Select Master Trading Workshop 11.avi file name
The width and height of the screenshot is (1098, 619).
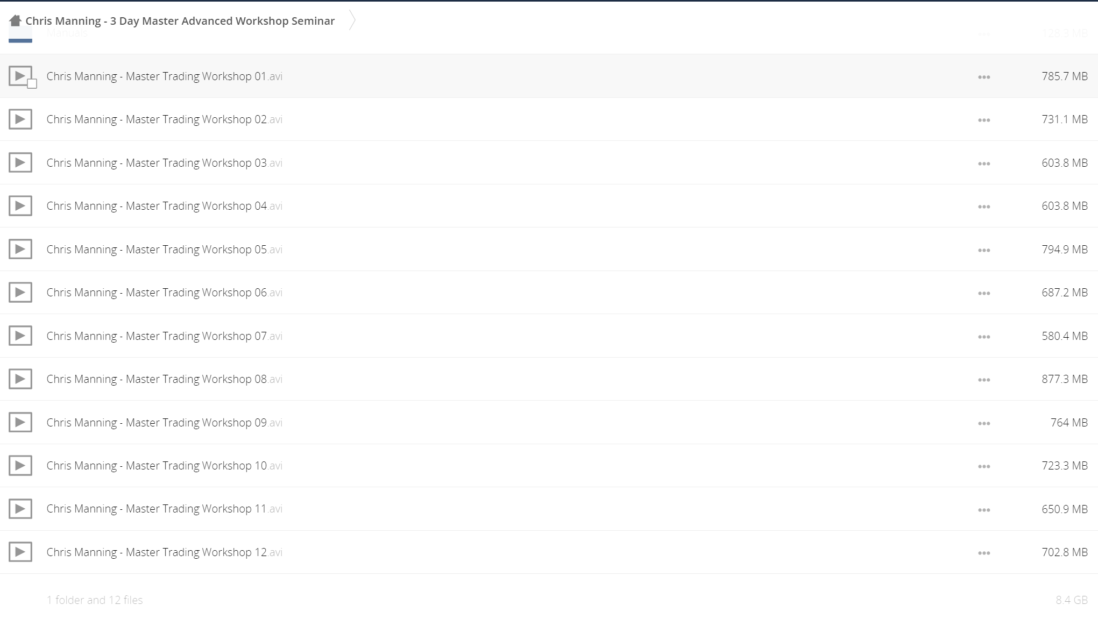tap(165, 509)
